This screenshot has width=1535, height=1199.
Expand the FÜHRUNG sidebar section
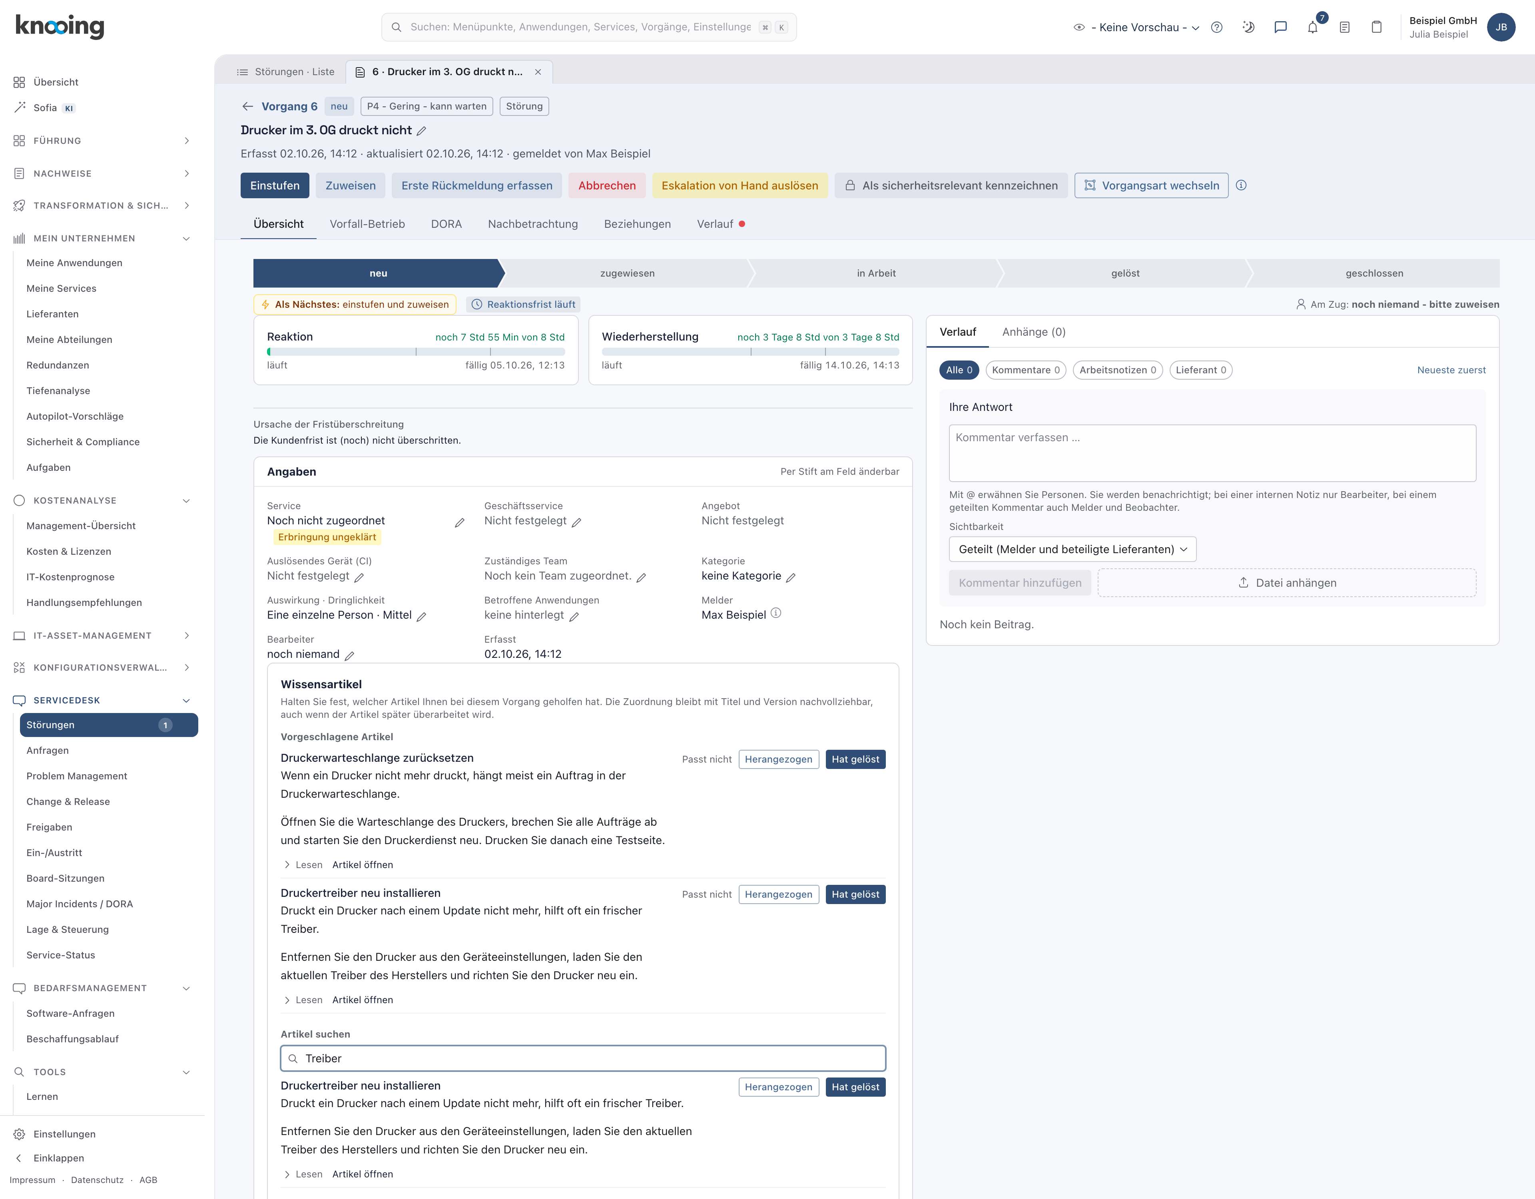pyautogui.click(x=102, y=141)
